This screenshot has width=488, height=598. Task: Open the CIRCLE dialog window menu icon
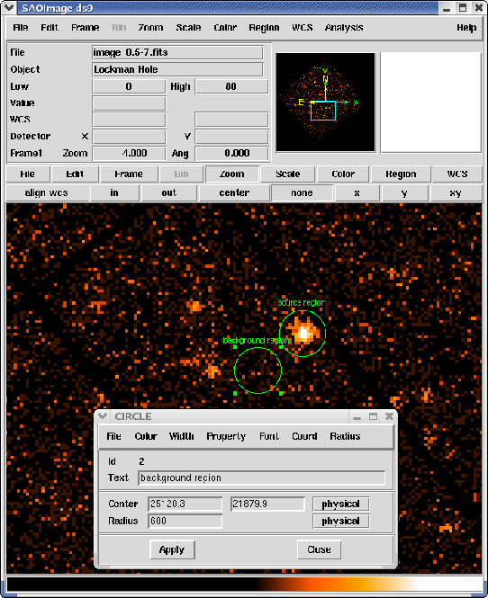point(103,416)
